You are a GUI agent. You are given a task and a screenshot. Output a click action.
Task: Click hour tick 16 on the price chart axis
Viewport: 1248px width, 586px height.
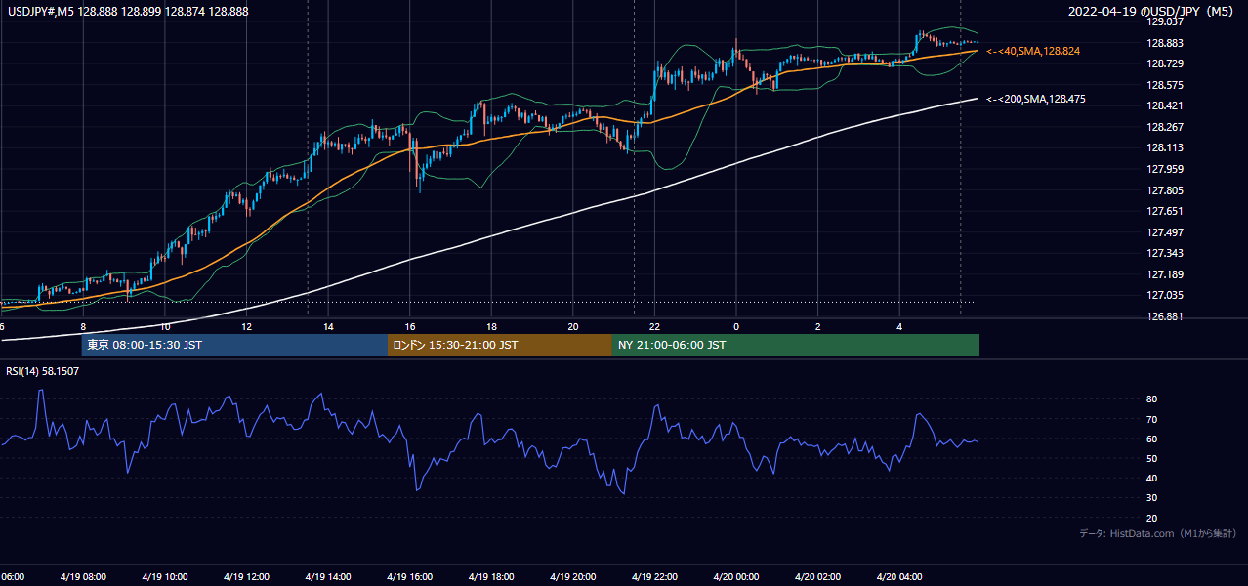410,326
